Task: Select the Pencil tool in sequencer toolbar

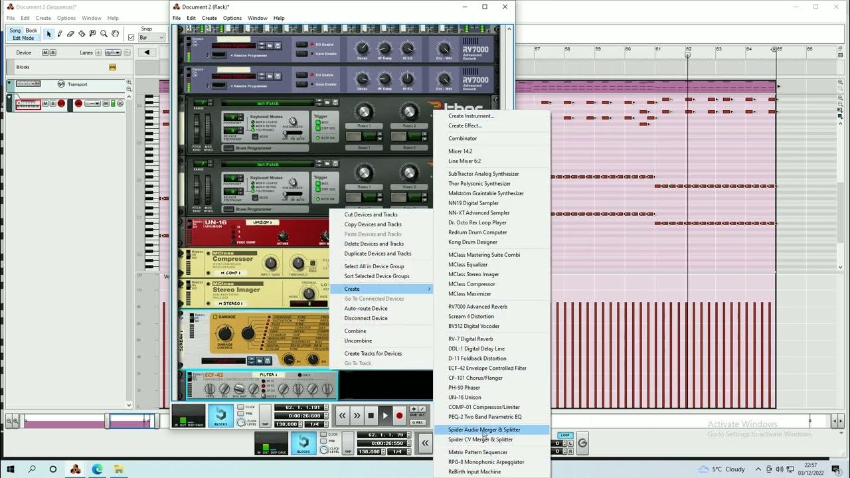Action: (x=60, y=34)
